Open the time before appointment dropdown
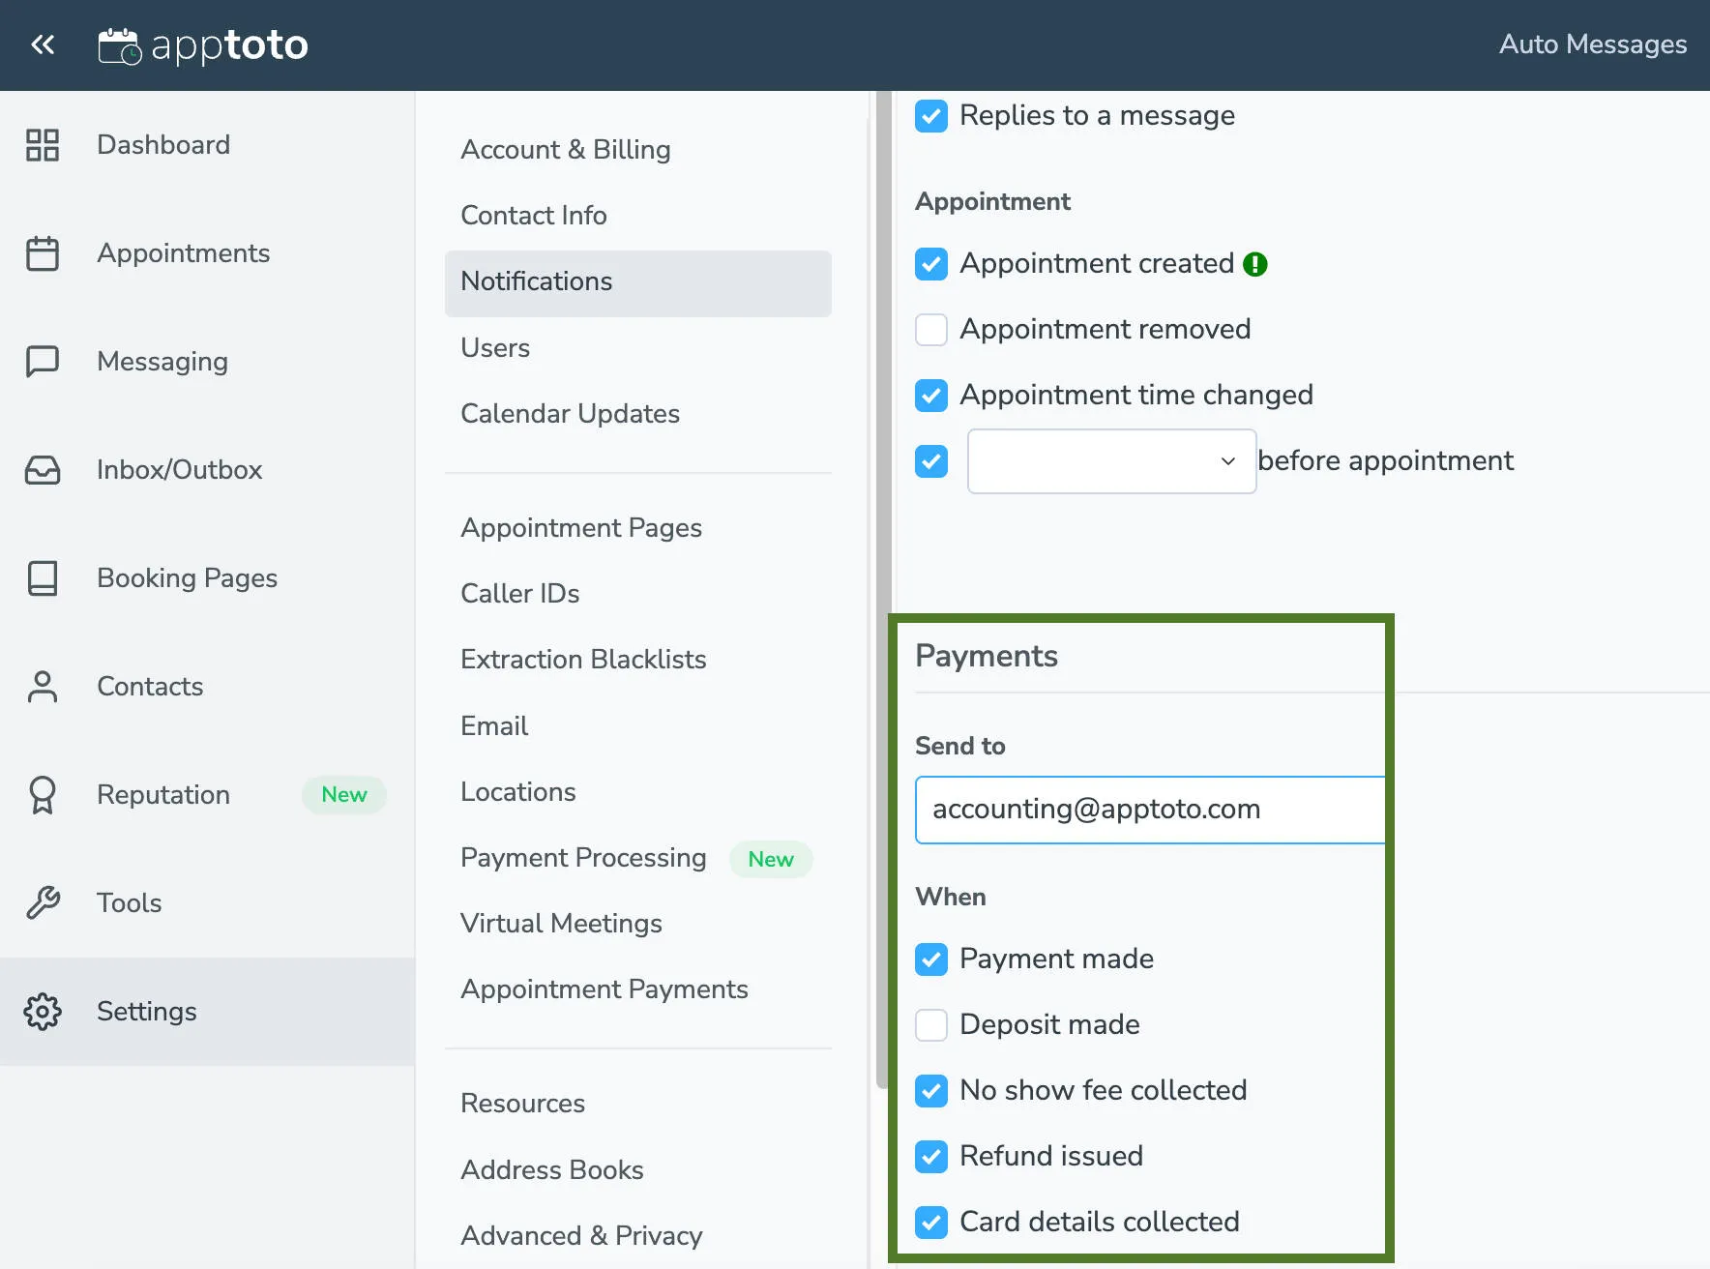The image size is (1710, 1269). point(1110,461)
